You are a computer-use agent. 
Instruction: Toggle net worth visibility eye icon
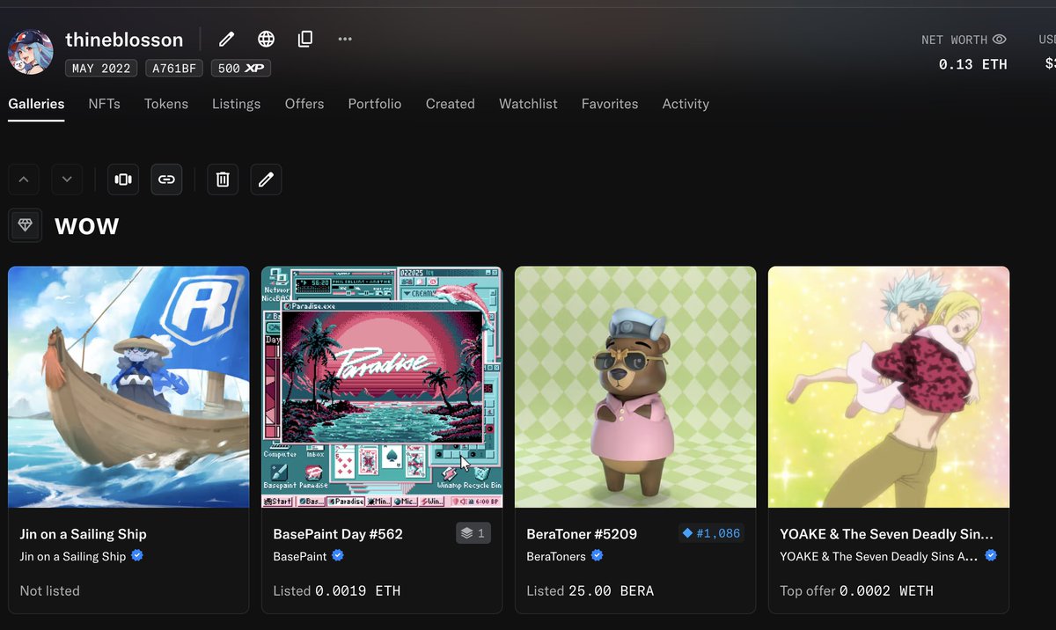pyautogui.click(x=999, y=40)
